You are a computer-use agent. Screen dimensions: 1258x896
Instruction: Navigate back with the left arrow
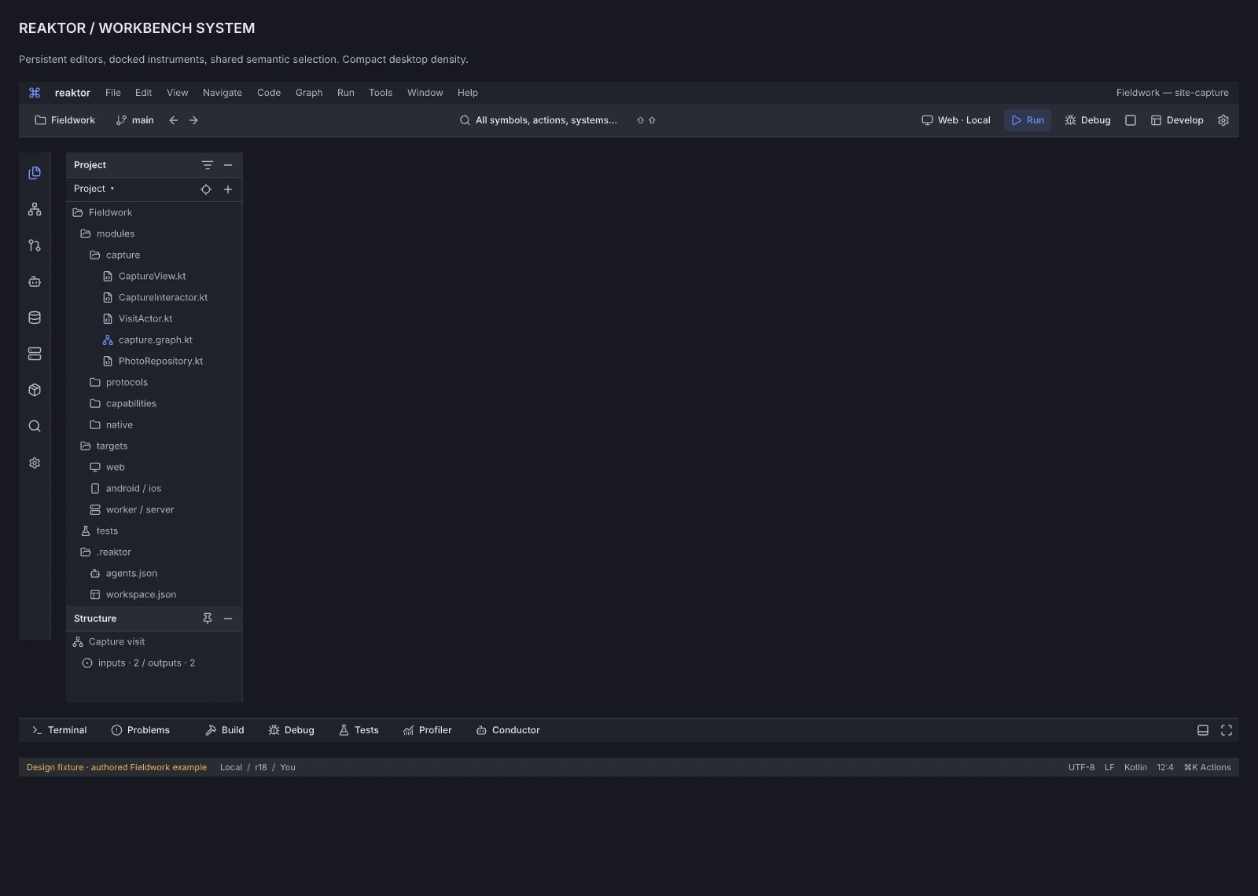tap(174, 120)
